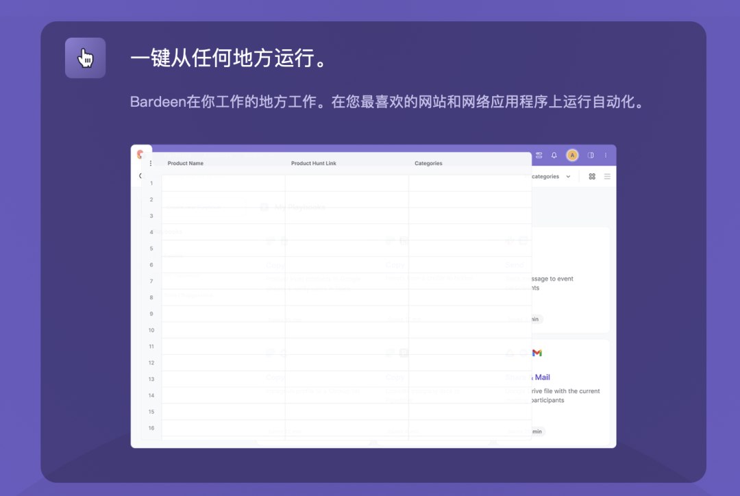Open the three-dot menu beside Product Name header
740x496 pixels.
coord(151,163)
